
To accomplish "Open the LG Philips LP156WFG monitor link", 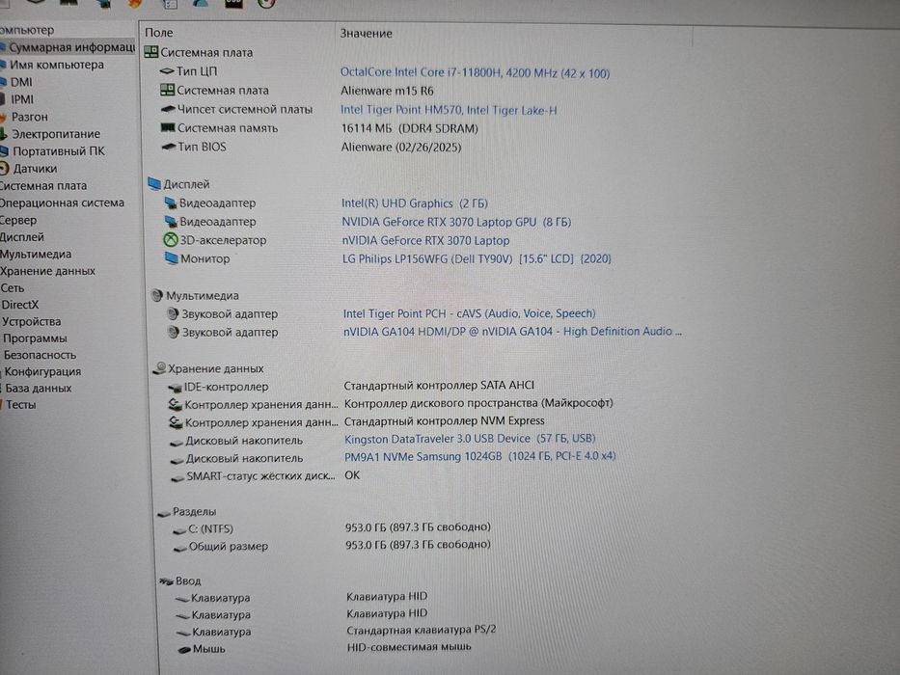I will coord(477,258).
